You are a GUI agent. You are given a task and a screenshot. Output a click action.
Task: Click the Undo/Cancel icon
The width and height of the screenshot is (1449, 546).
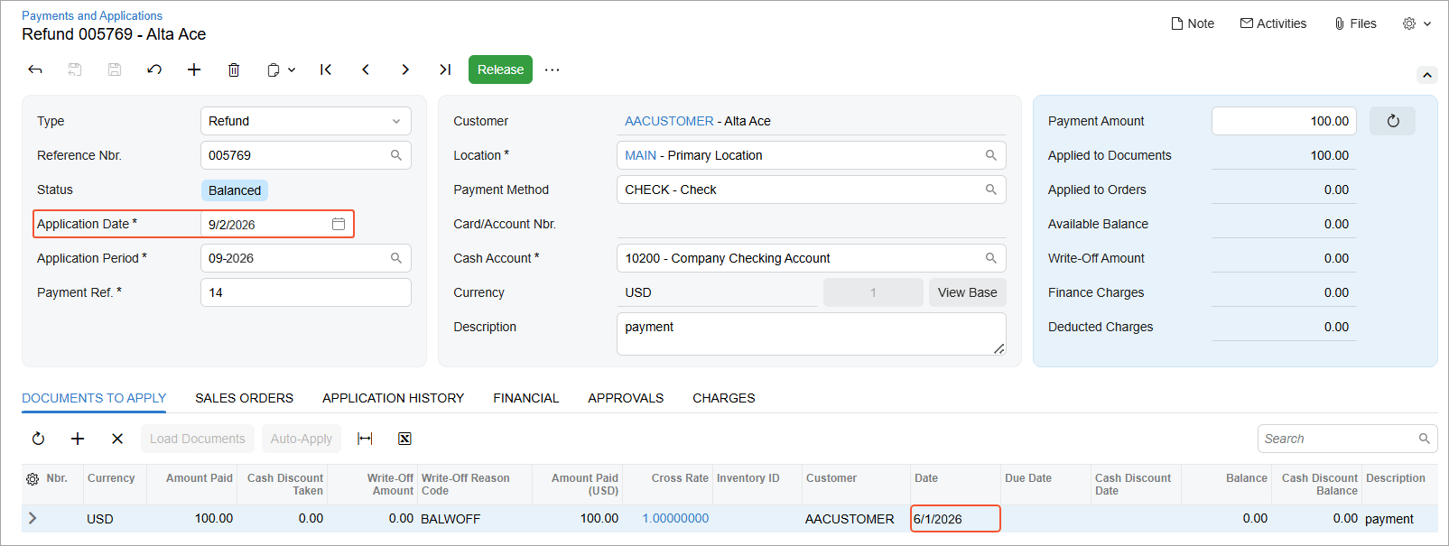154,69
